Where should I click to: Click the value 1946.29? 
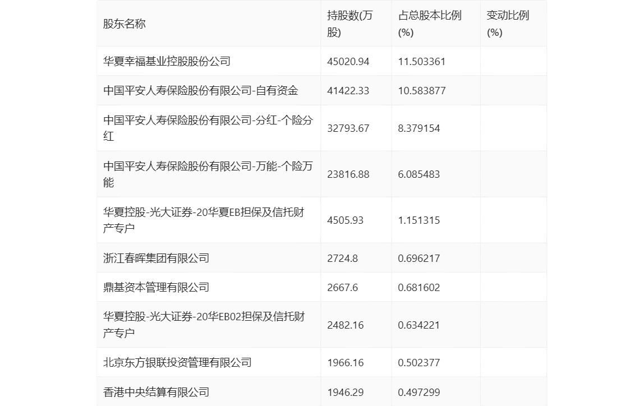[x=345, y=393]
